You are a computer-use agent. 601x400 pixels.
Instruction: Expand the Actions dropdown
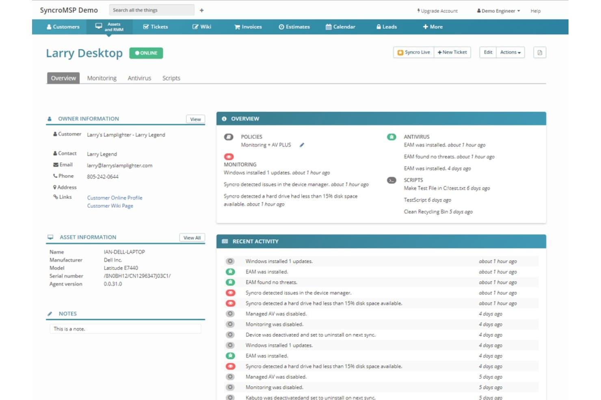(x=510, y=52)
